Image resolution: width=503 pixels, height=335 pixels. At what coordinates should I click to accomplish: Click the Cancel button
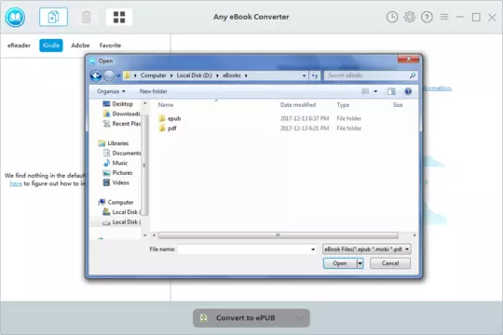tap(390, 263)
